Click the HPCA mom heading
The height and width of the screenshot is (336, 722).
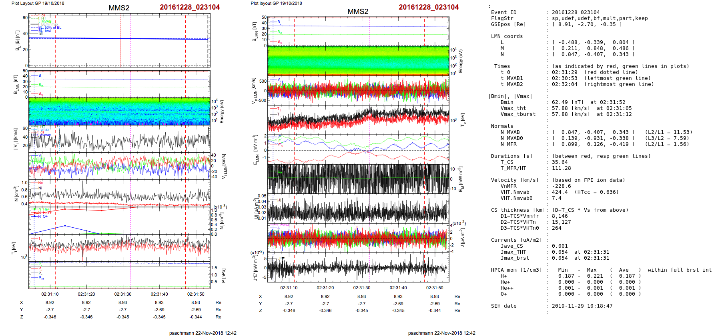coord(516,270)
